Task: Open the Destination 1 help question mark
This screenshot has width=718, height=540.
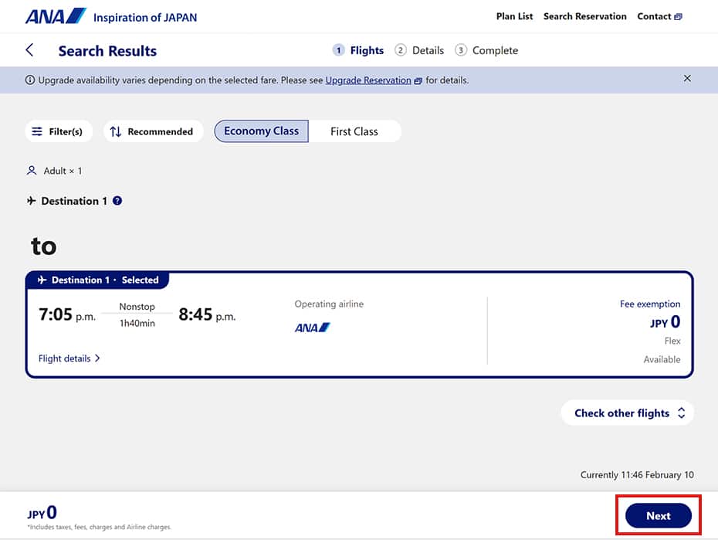Action: [x=117, y=201]
